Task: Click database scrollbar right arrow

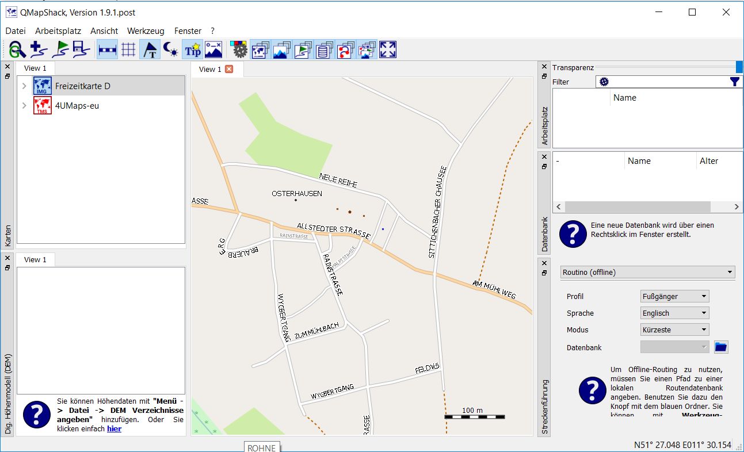Action: pyautogui.click(x=737, y=207)
